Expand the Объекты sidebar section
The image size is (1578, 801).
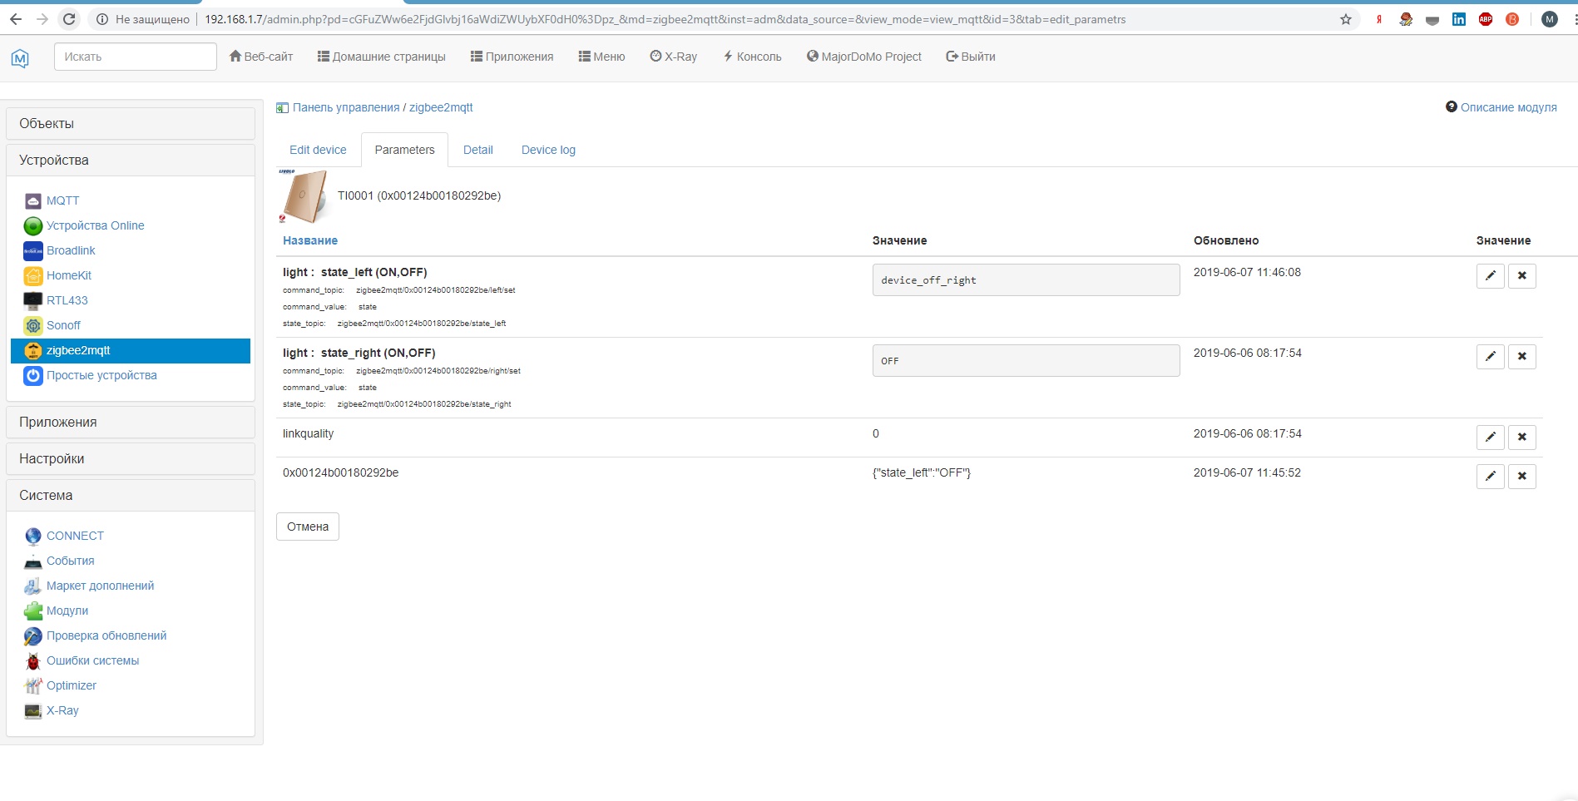point(131,123)
